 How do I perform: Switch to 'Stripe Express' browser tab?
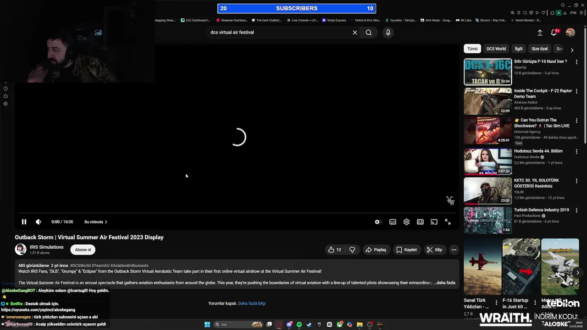click(x=334, y=20)
